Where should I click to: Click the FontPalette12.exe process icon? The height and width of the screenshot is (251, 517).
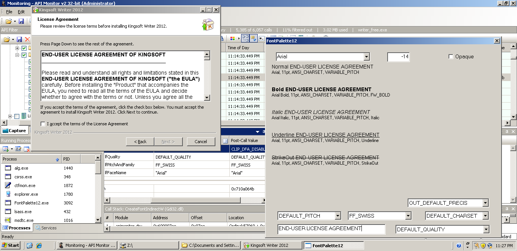coord(8,203)
